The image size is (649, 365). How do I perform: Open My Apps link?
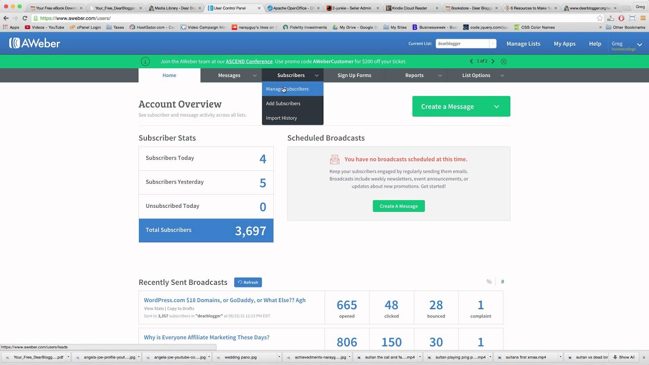(564, 44)
